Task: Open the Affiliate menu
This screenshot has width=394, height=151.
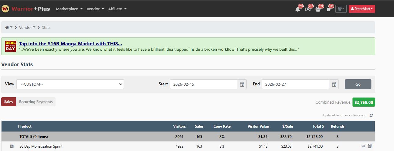Action: (x=117, y=9)
